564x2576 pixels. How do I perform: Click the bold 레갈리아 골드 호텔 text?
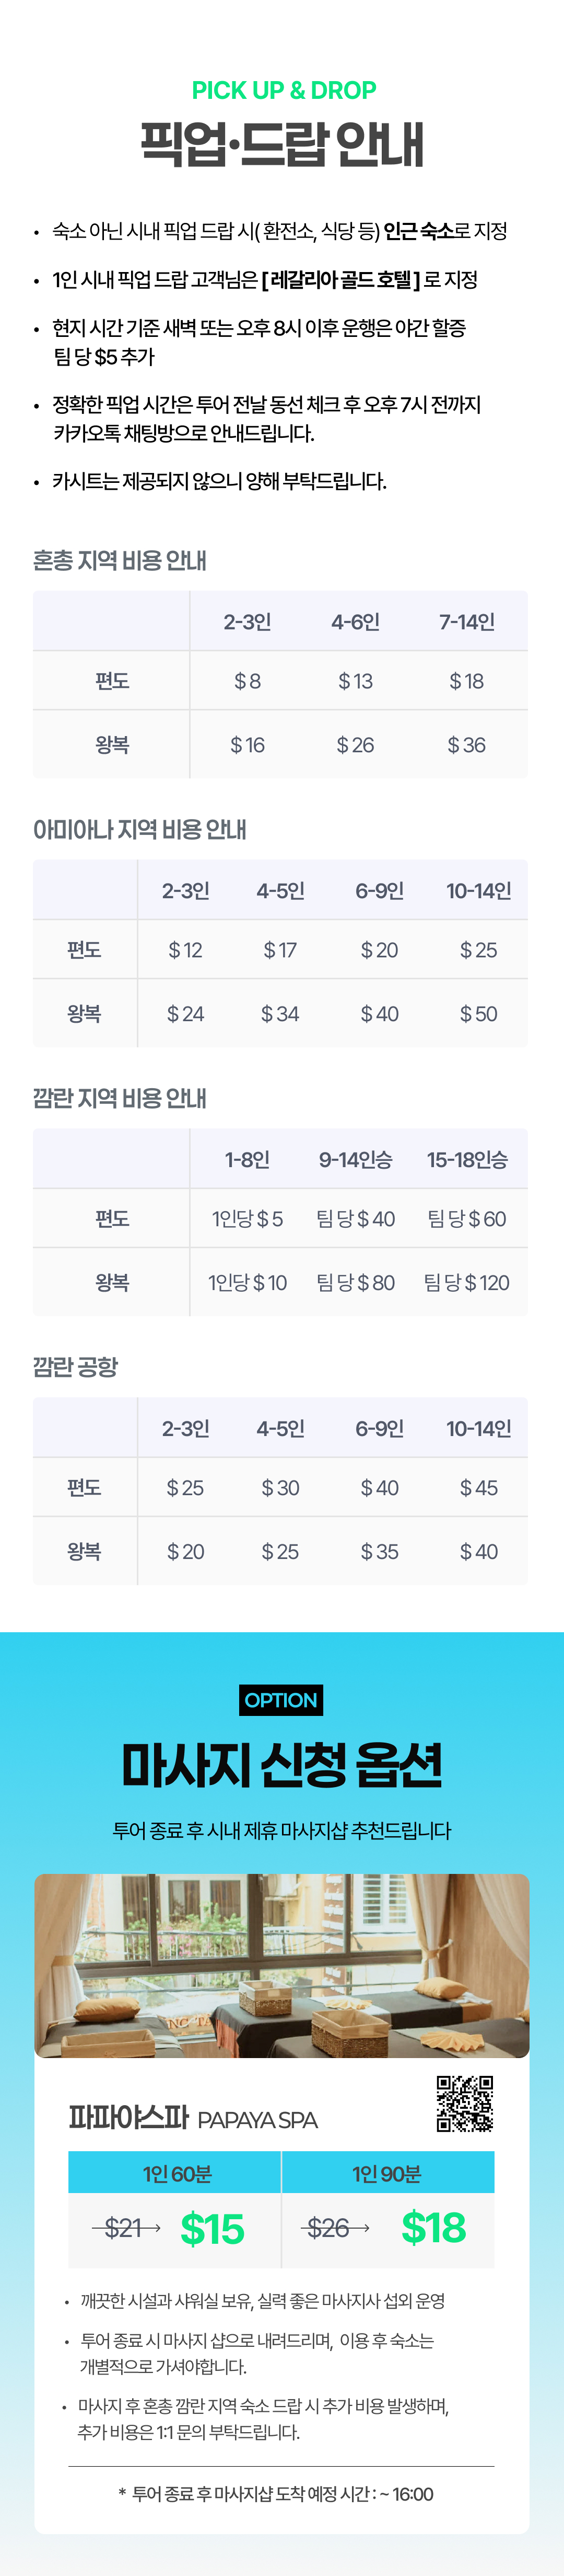340,280
